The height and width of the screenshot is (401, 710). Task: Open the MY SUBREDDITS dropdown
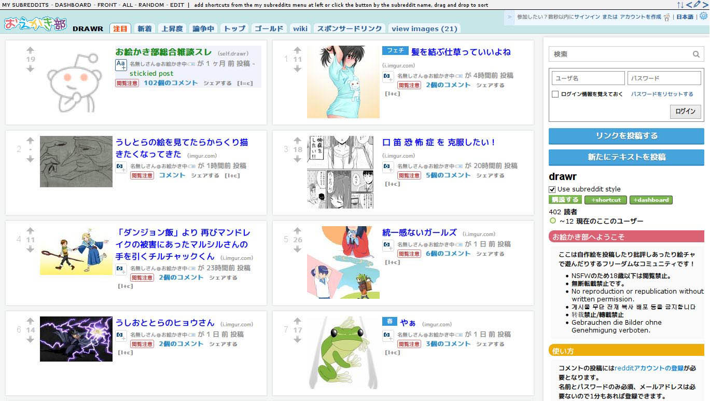[25, 5]
